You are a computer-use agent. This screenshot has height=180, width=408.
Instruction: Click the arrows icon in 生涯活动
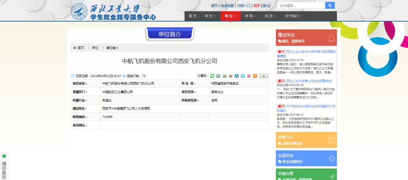(332, 158)
